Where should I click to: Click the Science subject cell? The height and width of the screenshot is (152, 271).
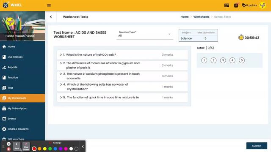186,38
